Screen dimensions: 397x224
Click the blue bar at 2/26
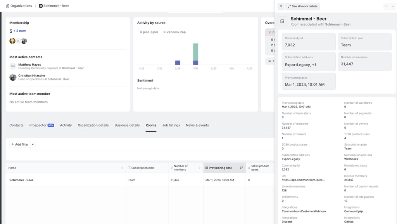178,63
